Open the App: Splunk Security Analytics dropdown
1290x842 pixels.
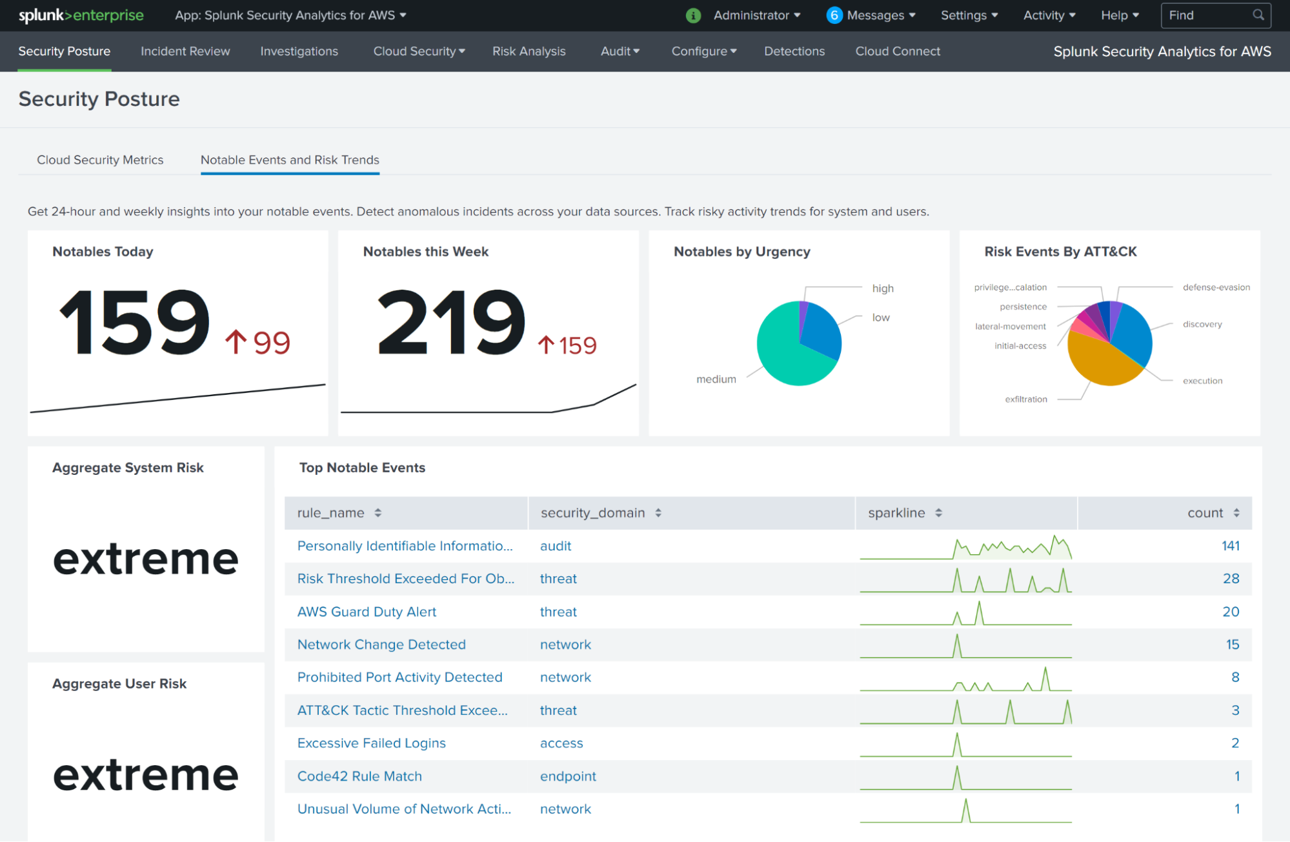[290, 15]
